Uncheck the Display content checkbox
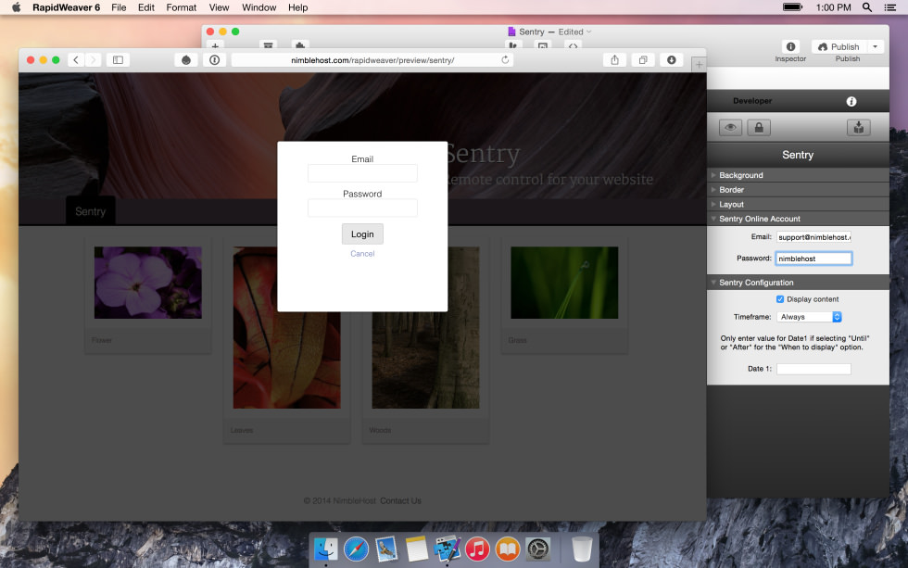 780,299
